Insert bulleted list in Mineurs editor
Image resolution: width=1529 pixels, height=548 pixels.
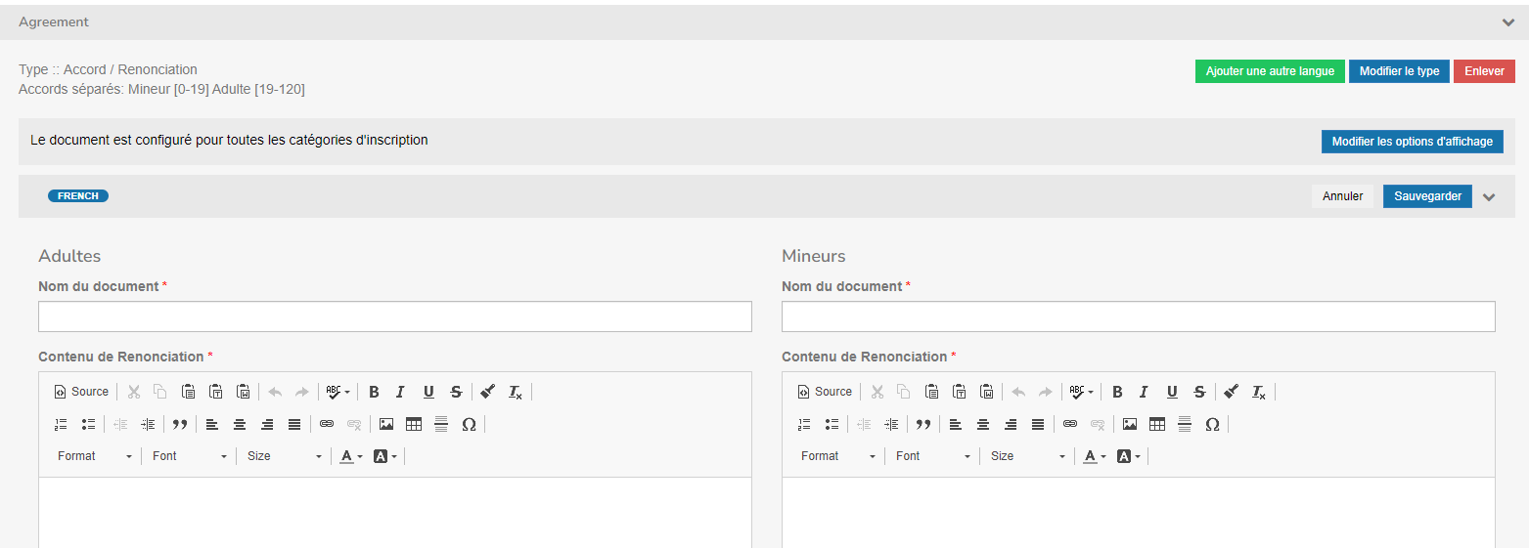click(x=832, y=424)
